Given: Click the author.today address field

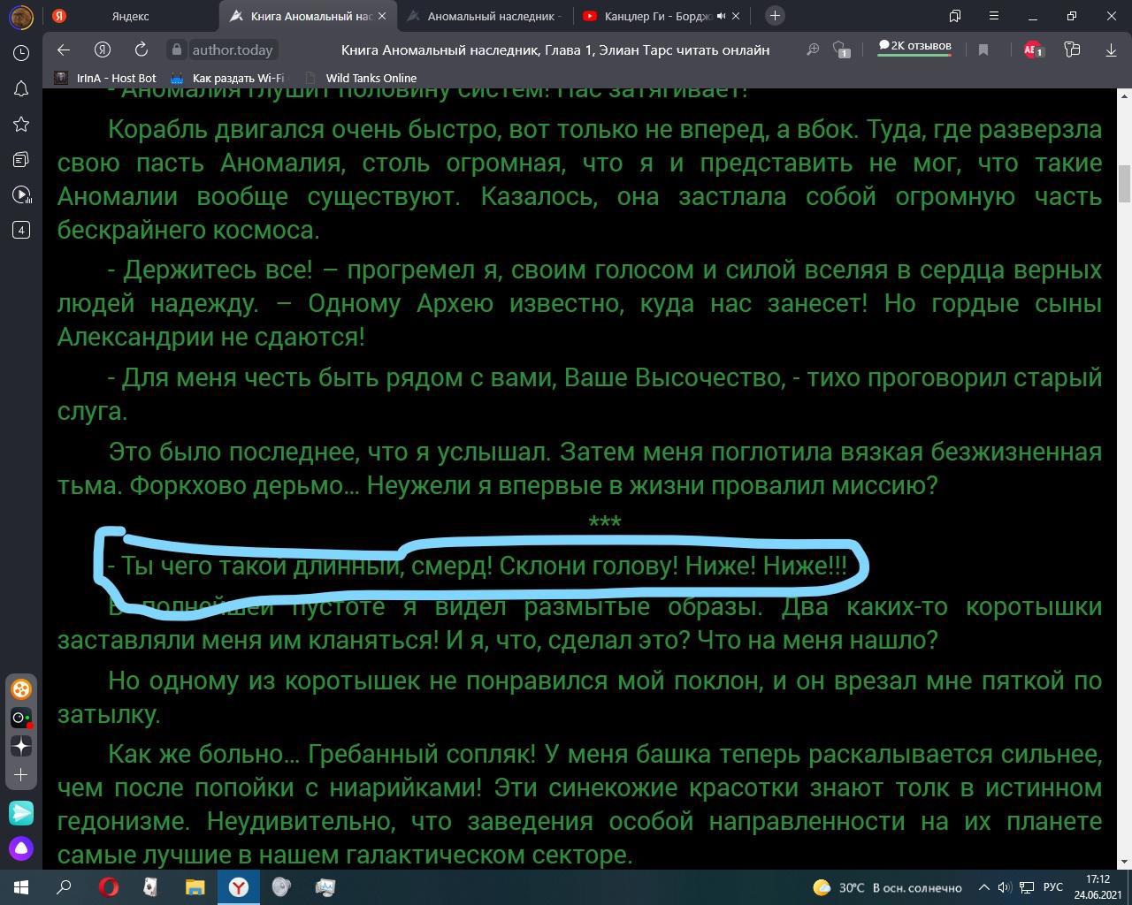Looking at the screenshot, I should [x=233, y=50].
